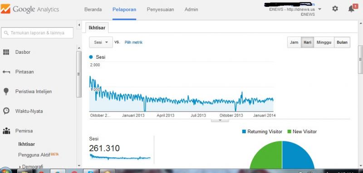This screenshot has height=173, width=363.
Task: Click the Waktu-Nyata clock icon
Action: 6,111
